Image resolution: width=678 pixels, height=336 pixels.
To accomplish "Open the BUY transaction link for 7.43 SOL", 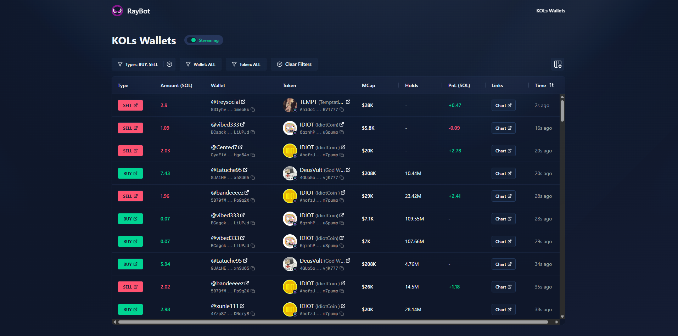I will tap(130, 173).
